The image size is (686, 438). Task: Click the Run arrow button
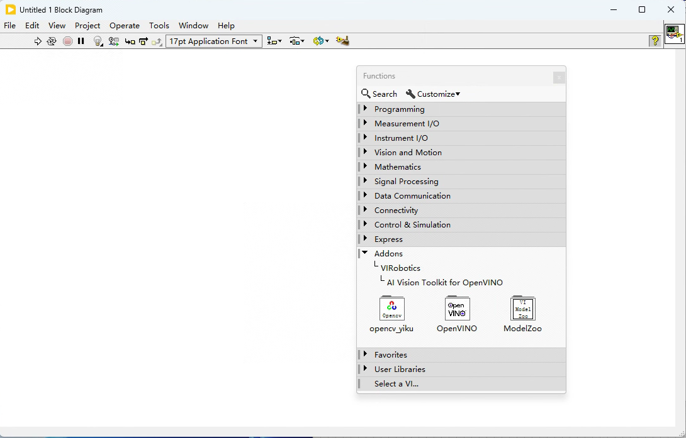tap(38, 41)
